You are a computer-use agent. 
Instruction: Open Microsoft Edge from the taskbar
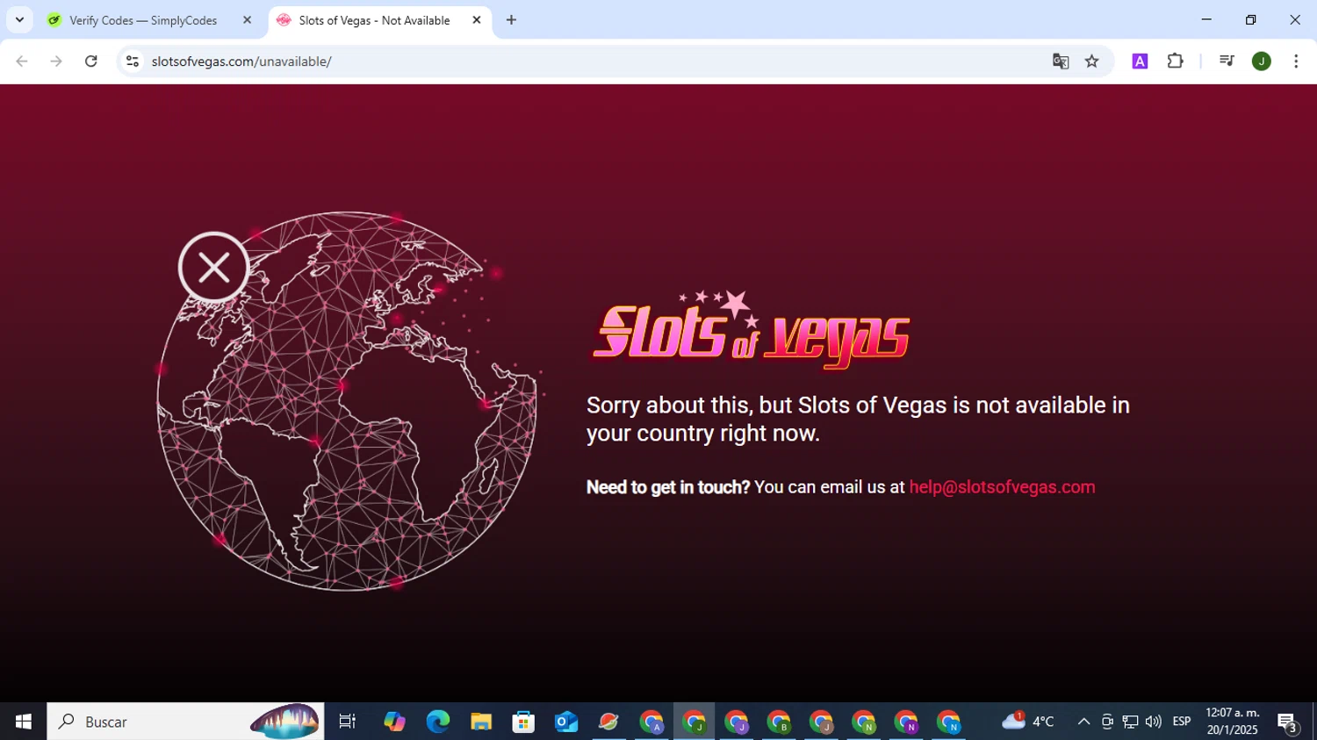click(x=437, y=722)
